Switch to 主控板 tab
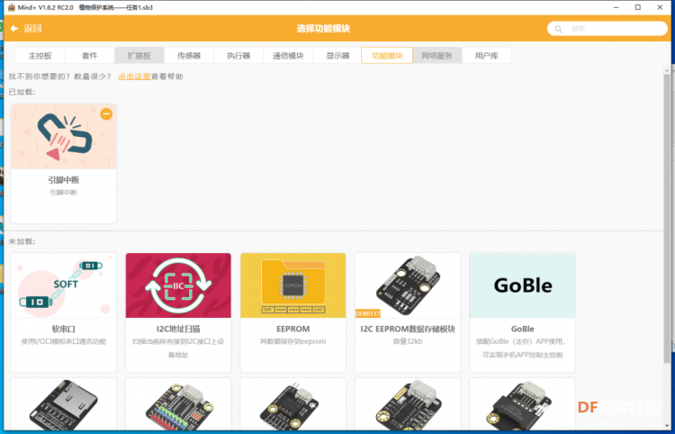This screenshot has height=434, width=675. [x=40, y=56]
